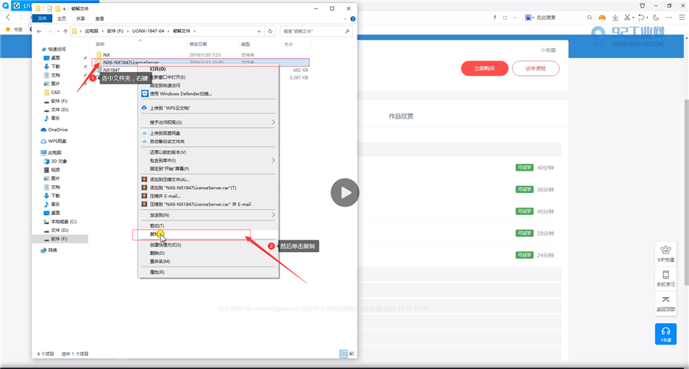Click the browser scissors screenshot tool
689x369 pixels.
coord(627,18)
